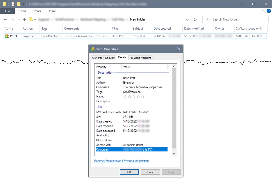Open Remove Properties and Personal Information link
Viewport: 272px width, 178px height.
pos(122,161)
